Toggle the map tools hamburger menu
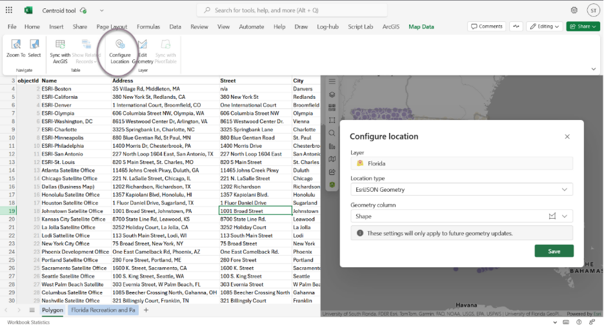 tap(332, 81)
